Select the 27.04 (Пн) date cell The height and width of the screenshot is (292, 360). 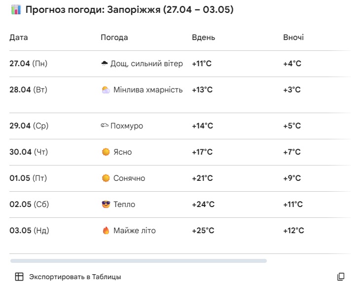(29, 64)
